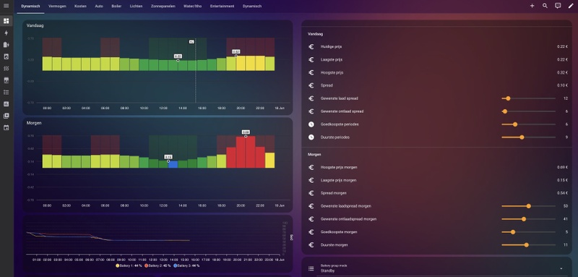Open the dashboard overview sidebar icon
The image size is (578, 277).
6,21
